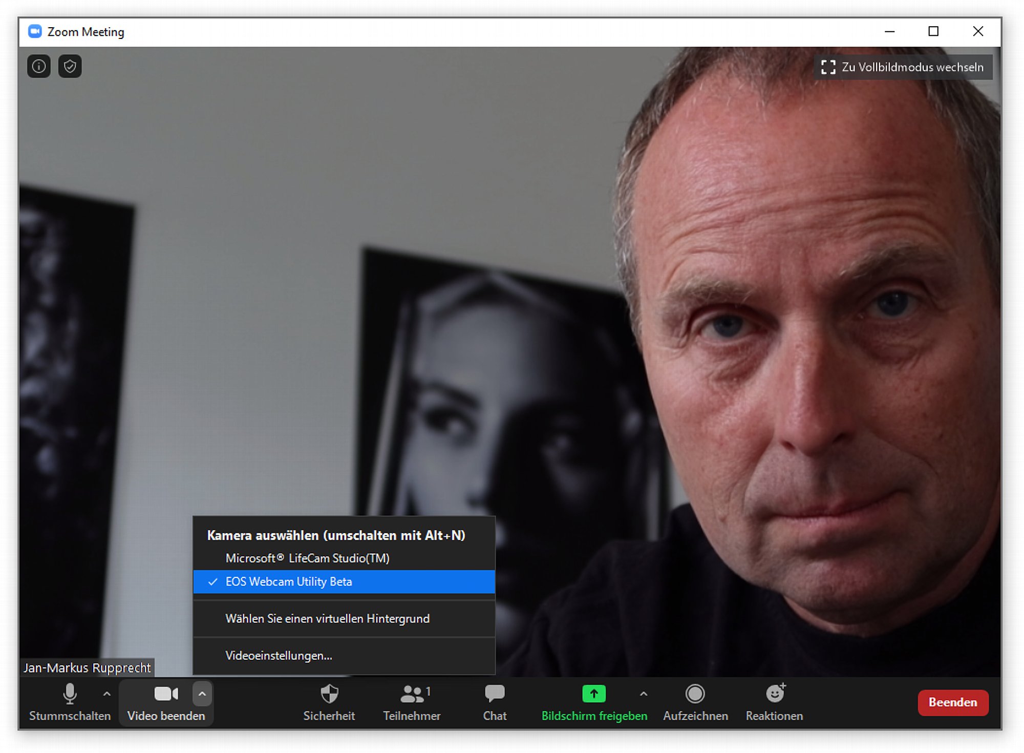Open Videoeinstellungen... settings entry

pyautogui.click(x=344, y=656)
